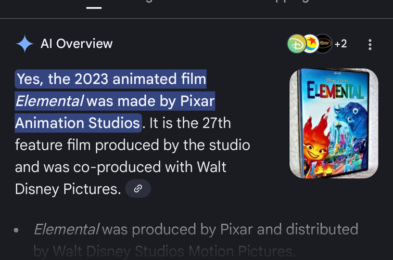Open the AI Overview three-dot menu

(x=370, y=44)
